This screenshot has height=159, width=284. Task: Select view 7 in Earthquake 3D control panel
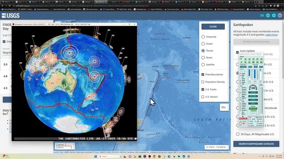(x=241, y=62)
